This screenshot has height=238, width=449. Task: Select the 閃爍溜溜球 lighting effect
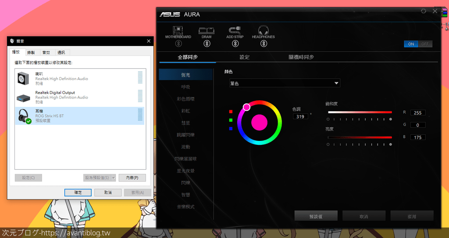coord(185,159)
